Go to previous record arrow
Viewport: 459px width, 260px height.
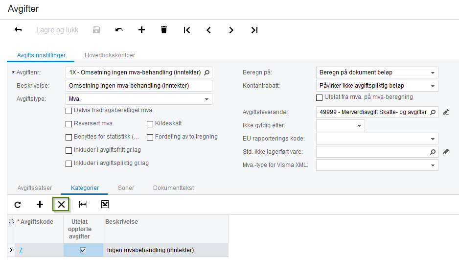click(209, 30)
